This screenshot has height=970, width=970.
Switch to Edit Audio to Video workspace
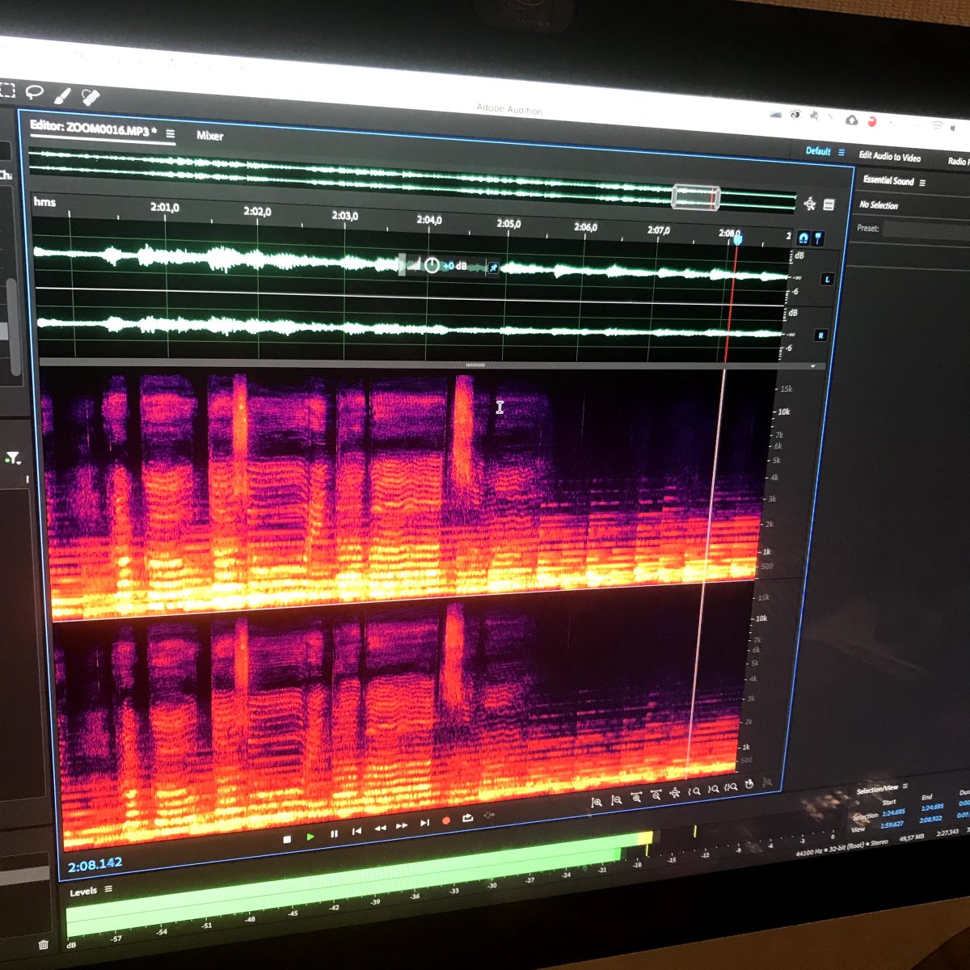[x=889, y=157]
